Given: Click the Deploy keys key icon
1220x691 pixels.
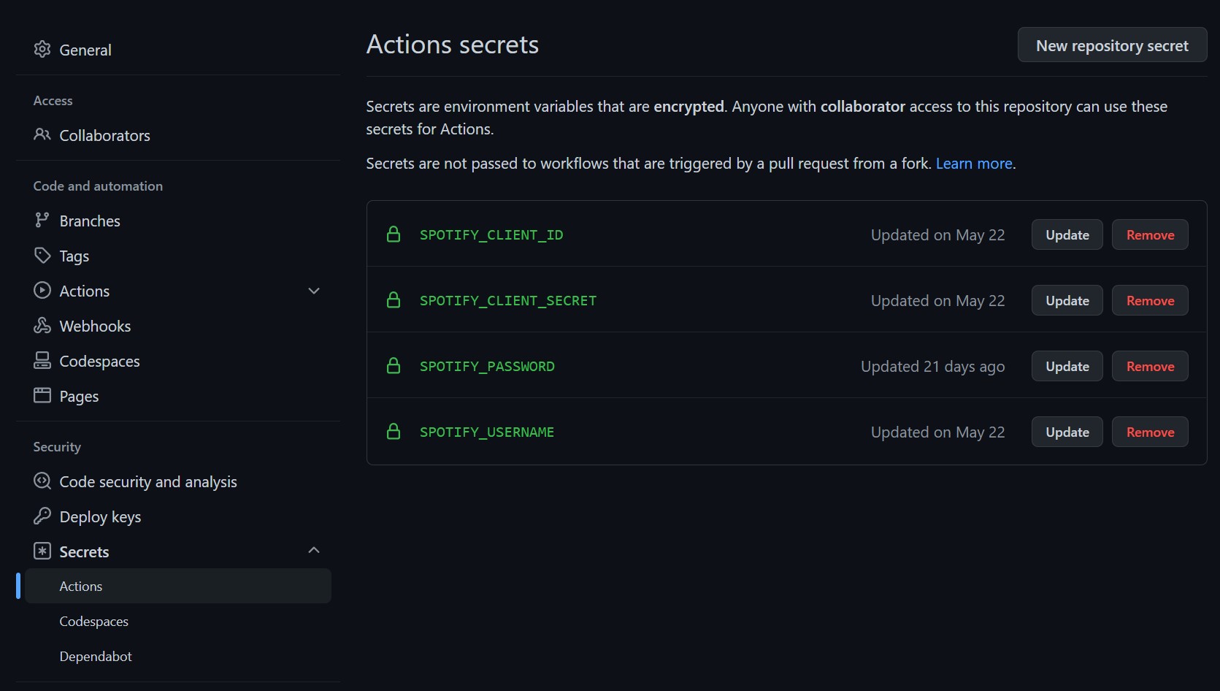Looking at the screenshot, I should [42, 516].
